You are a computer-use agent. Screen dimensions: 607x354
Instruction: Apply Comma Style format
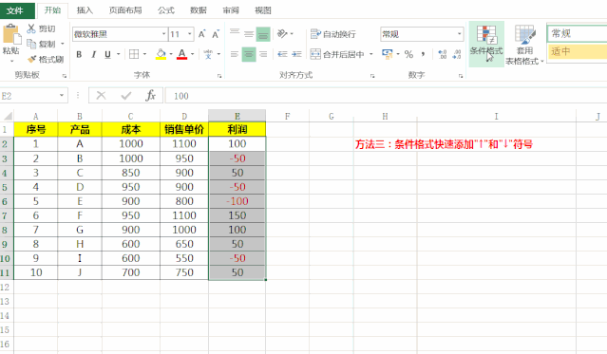pyautogui.click(x=423, y=54)
